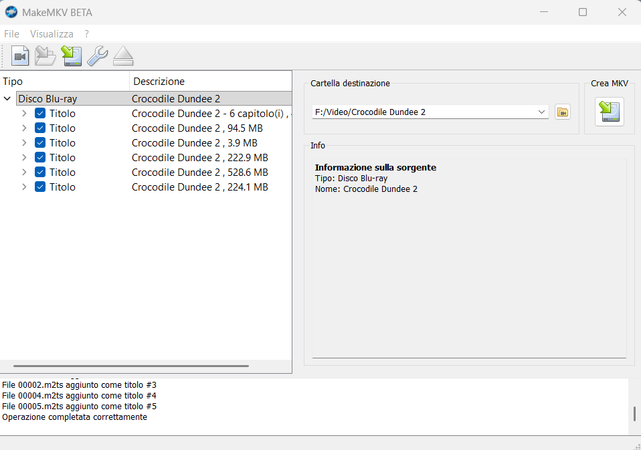Image resolution: width=641 pixels, height=450 pixels.
Task: Click 'Informazione sulla sorgente' heading
Action: (x=375, y=167)
